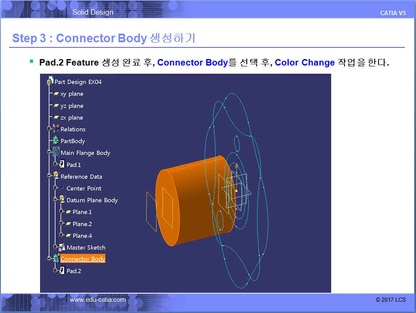Click the Master Sketch icon
The height and width of the screenshot is (313, 416).
coord(62,247)
